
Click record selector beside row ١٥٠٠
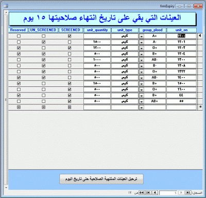[200, 83]
